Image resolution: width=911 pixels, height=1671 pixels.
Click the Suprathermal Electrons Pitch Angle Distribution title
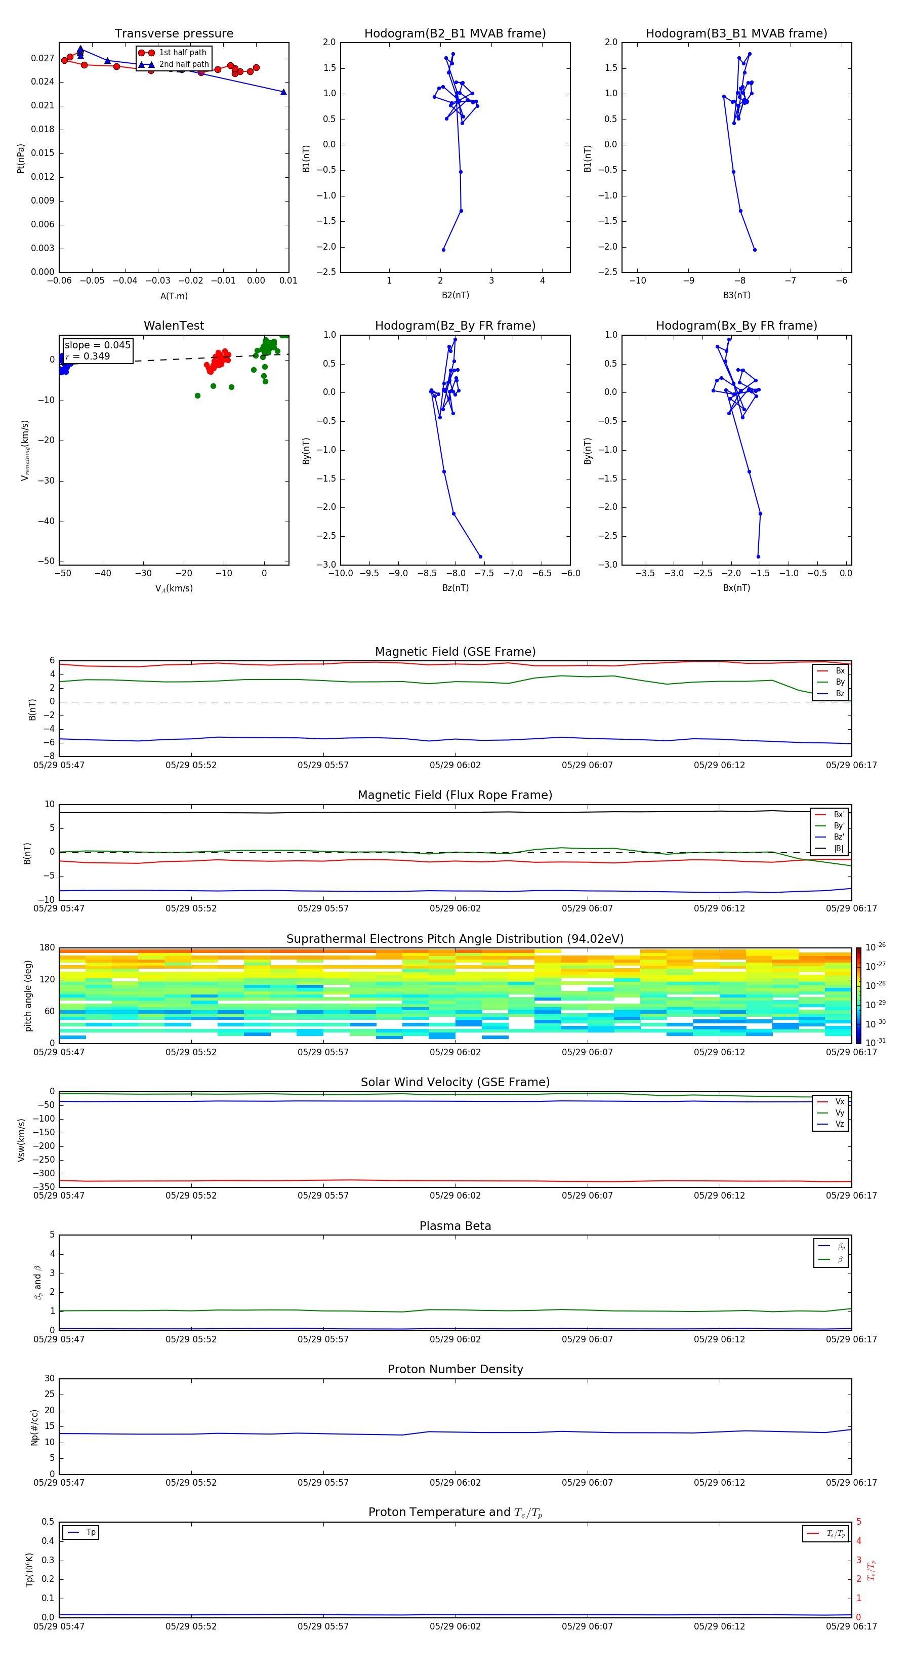coord(455,939)
